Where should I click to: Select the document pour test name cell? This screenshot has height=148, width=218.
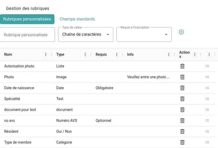20,110
